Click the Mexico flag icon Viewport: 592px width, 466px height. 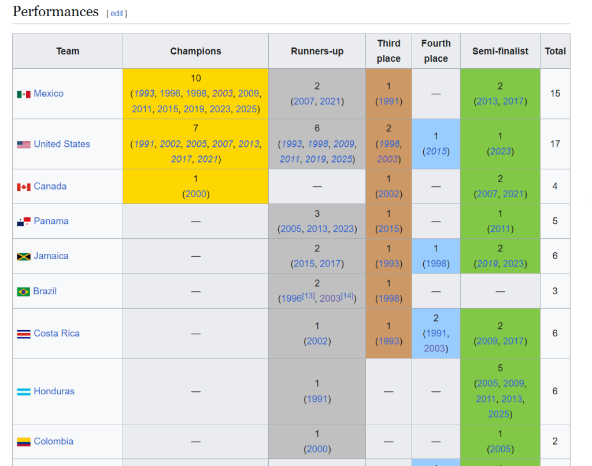pos(24,94)
